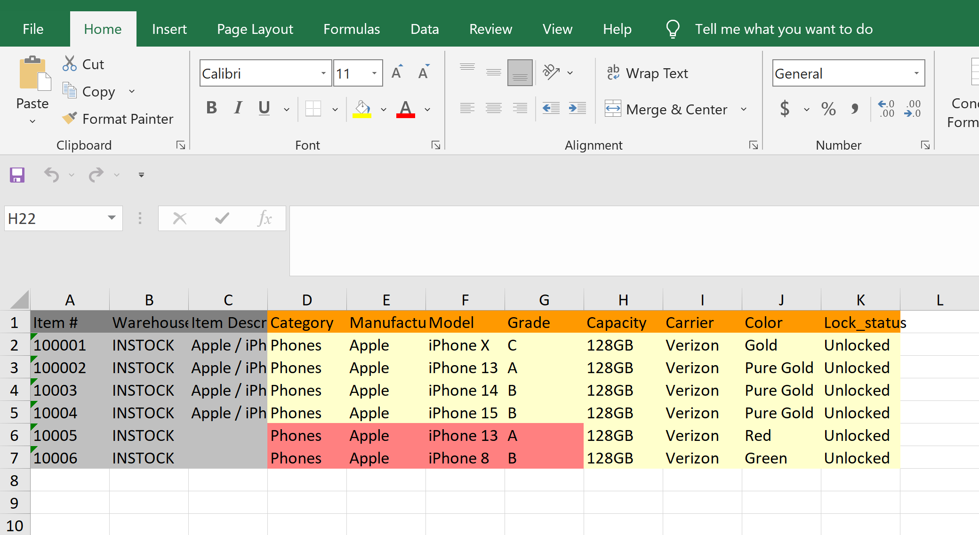Screen dimensions: 979x535
Task: Apply yellow fill color bucket
Action: pos(362,109)
